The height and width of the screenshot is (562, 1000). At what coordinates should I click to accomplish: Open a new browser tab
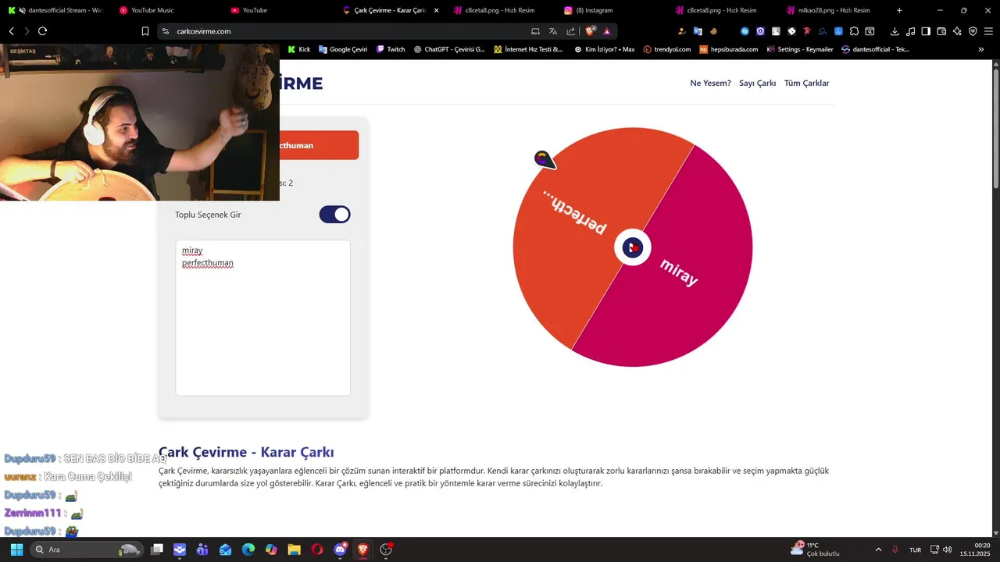pyautogui.click(x=899, y=10)
